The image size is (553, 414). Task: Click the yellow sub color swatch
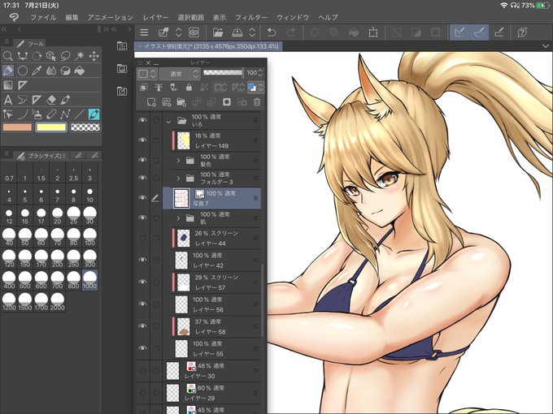coord(51,127)
